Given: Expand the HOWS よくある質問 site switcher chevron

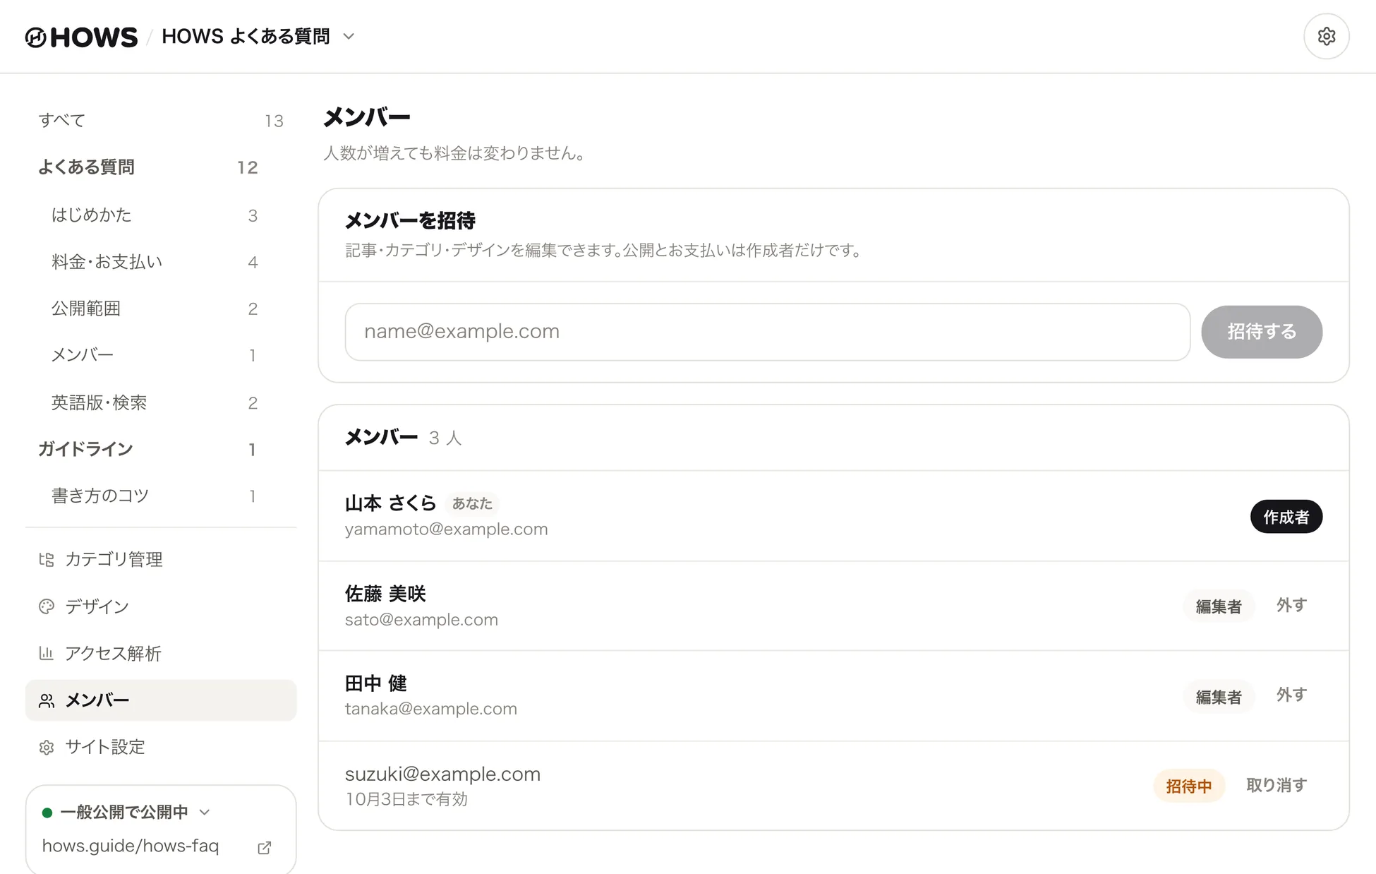Looking at the screenshot, I should (349, 37).
